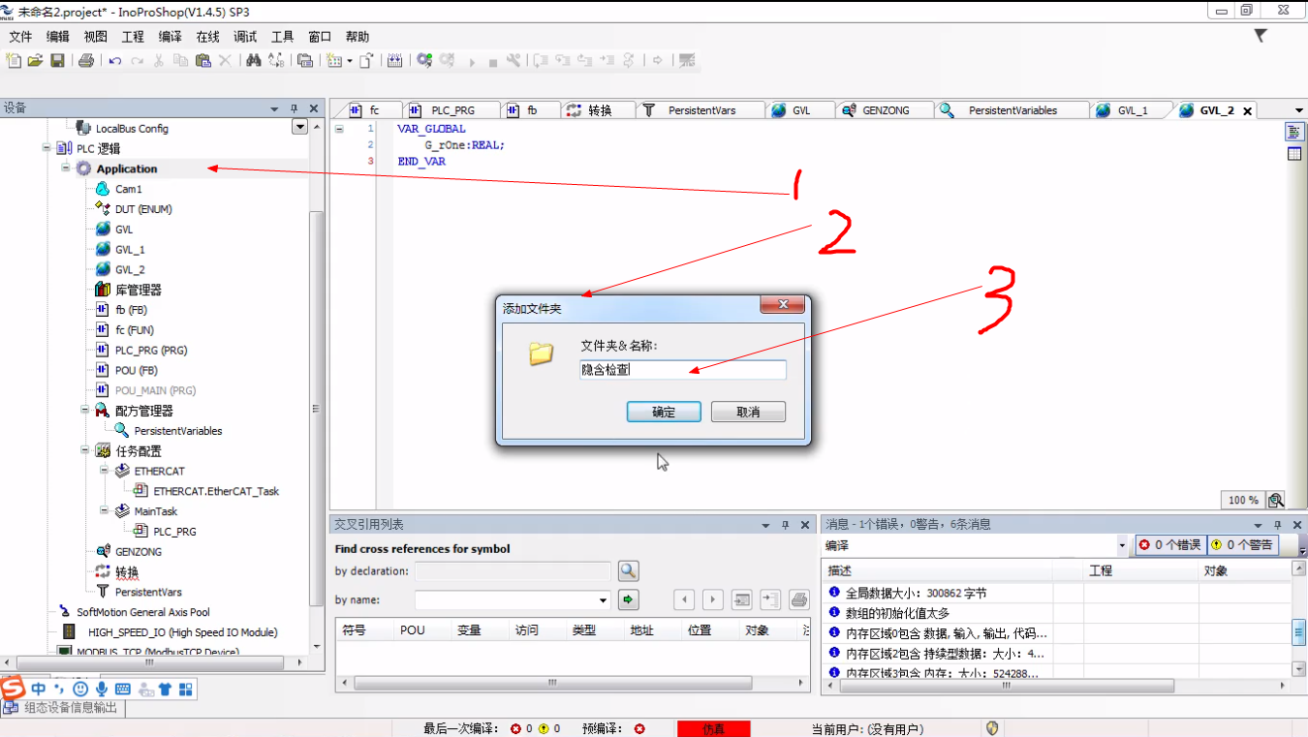Switch to the PLC_PRG editor tab
The width and height of the screenshot is (1308, 737).
[452, 110]
